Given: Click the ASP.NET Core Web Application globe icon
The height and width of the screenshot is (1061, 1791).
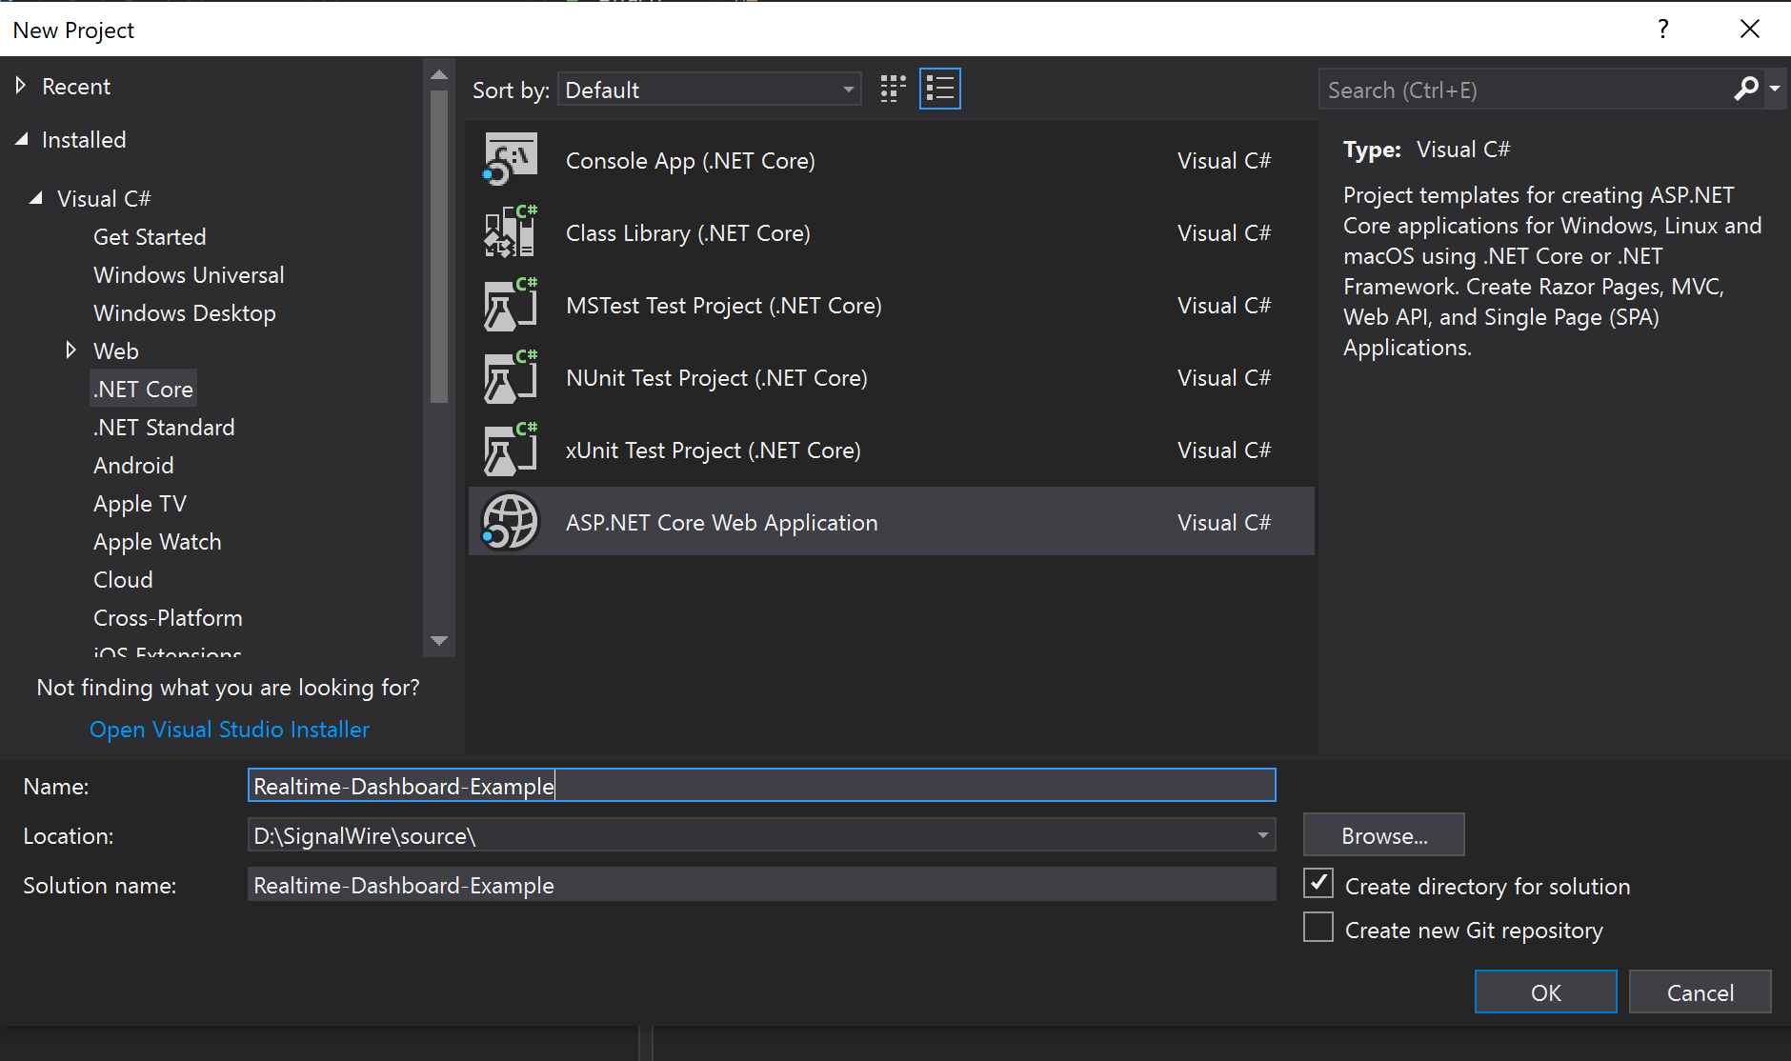Looking at the screenshot, I should click(511, 521).
